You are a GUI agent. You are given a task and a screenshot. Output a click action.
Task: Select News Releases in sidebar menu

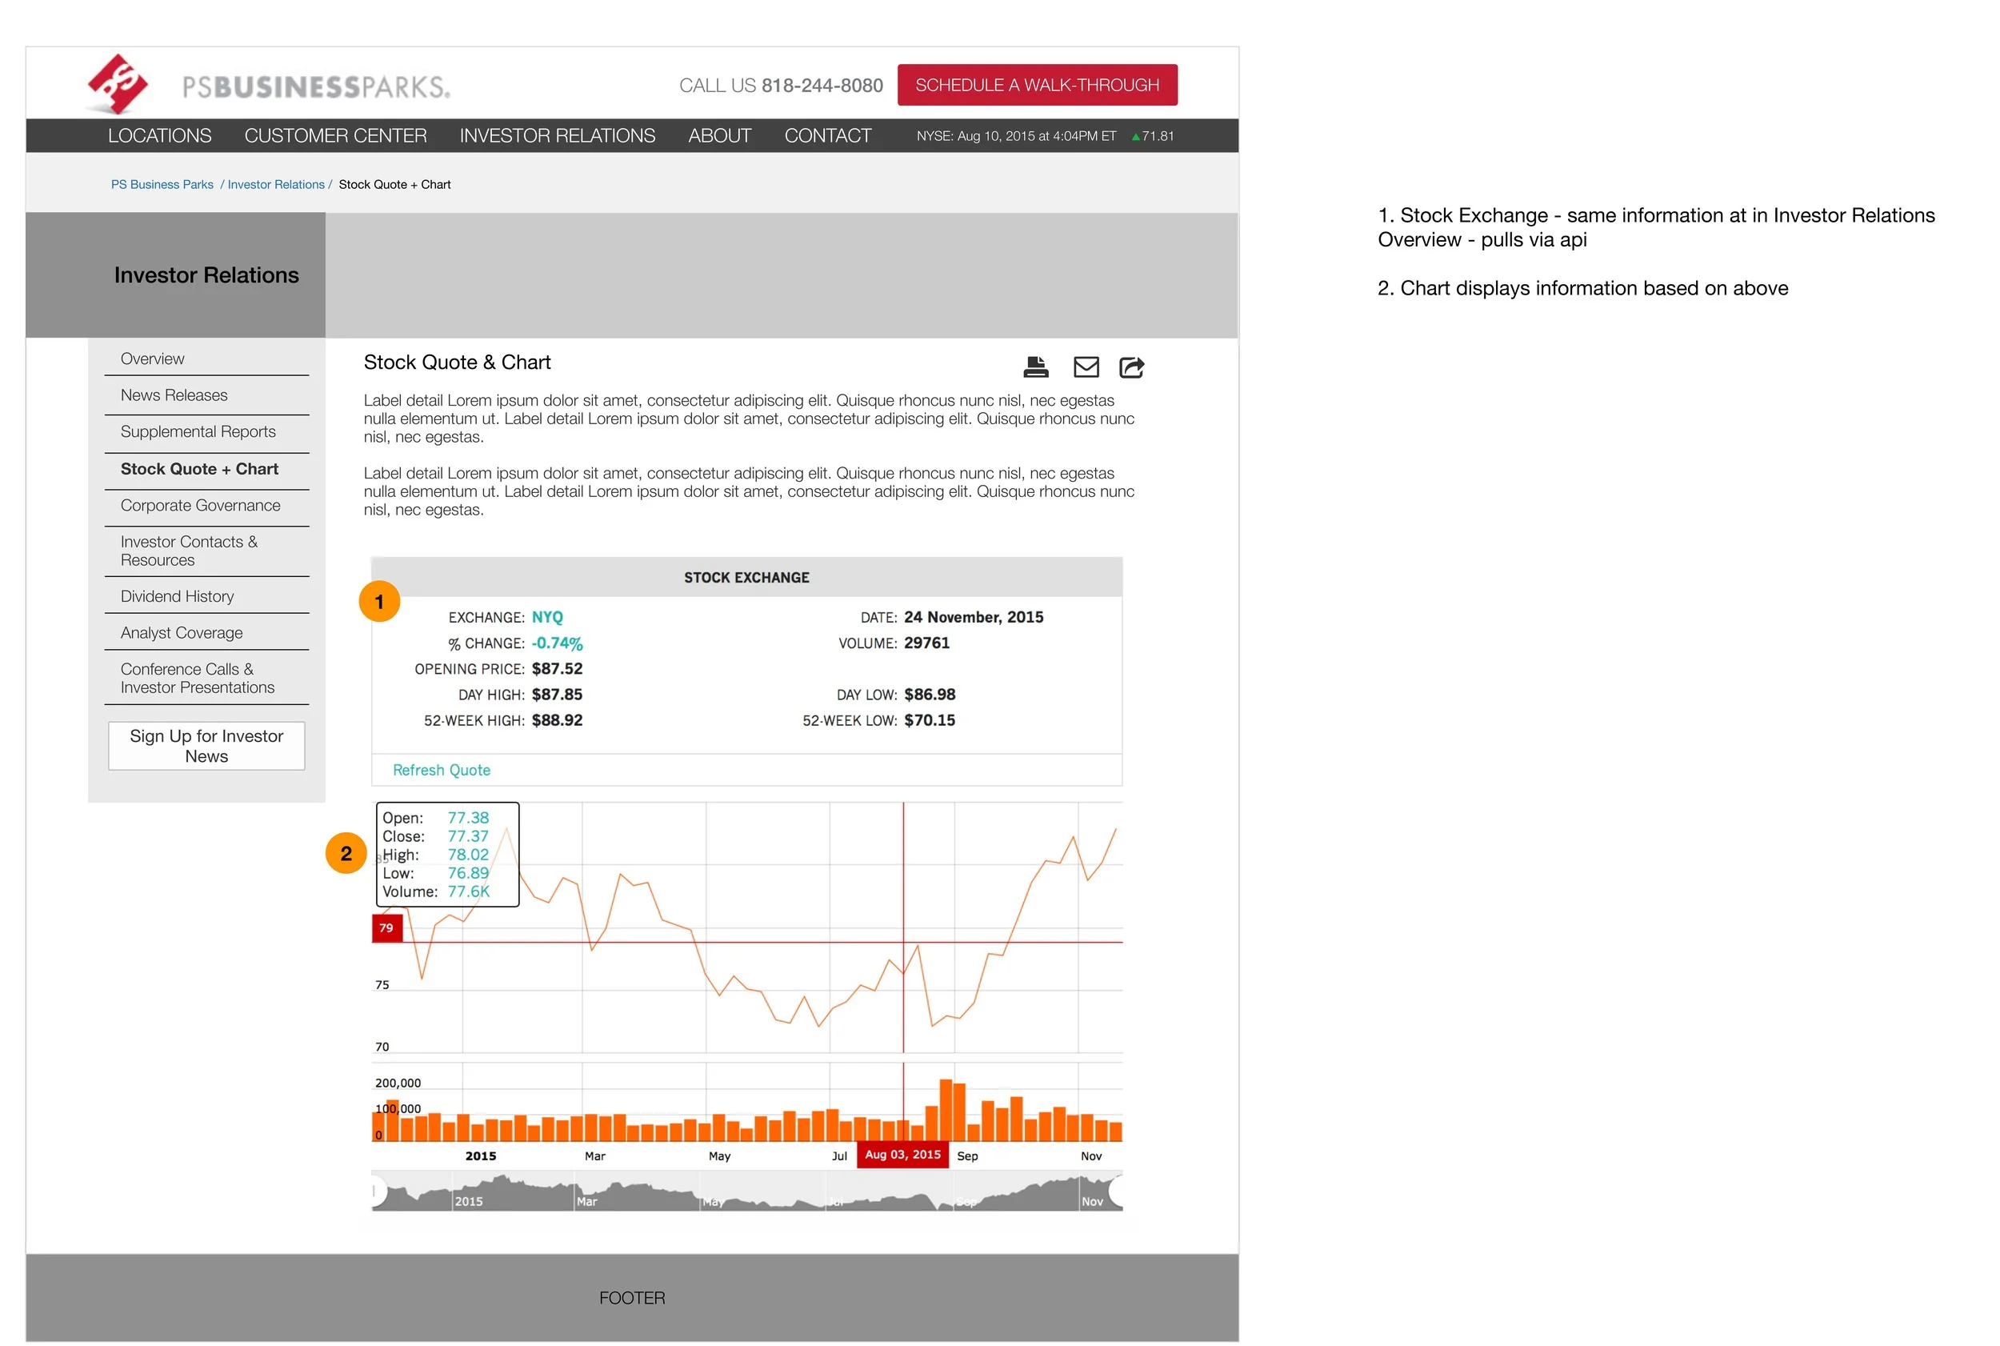tap(174, 396)
